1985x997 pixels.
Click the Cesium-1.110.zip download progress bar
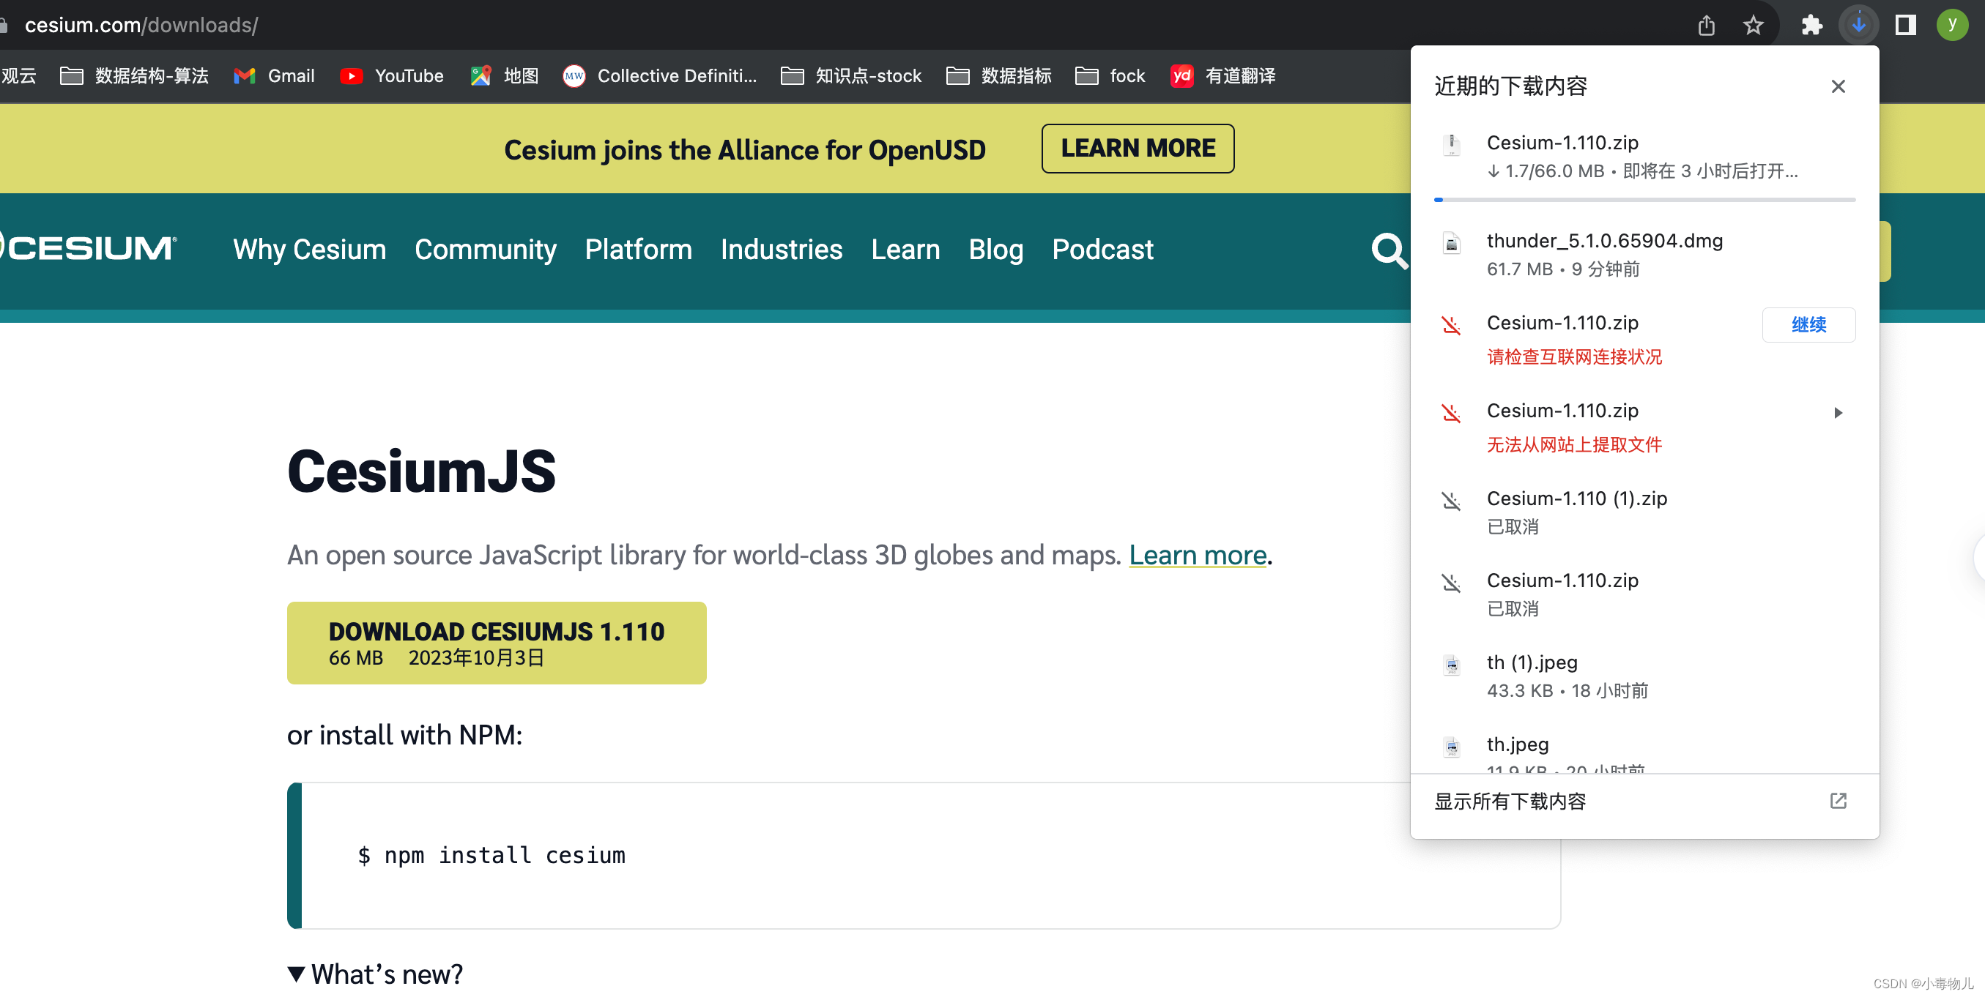(1644, 200)
